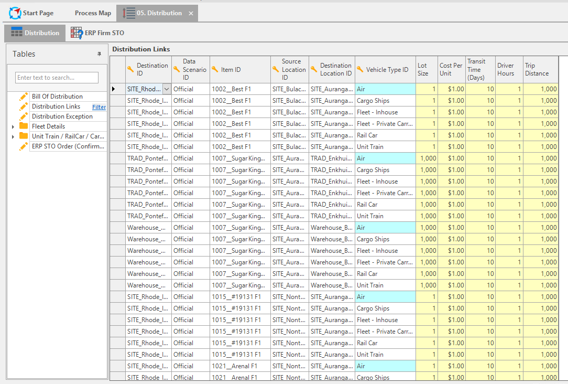Click the Distribution Links grid title
Image resolution: width=568 pixels, height=384 pixels.
[141, 49]
